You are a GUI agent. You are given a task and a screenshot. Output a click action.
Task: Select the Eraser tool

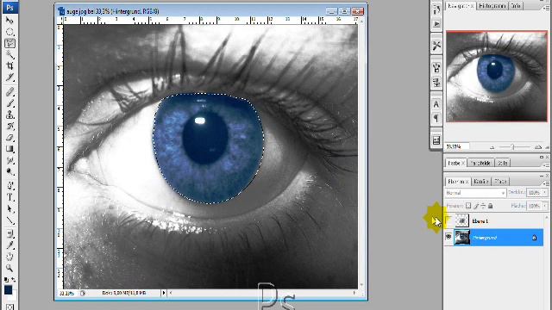point(9,138)
